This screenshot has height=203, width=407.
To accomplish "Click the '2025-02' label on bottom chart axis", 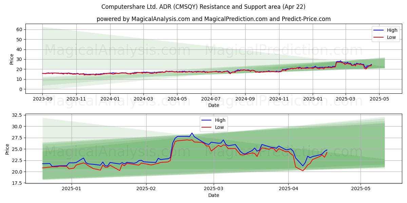I will point(147,188).
